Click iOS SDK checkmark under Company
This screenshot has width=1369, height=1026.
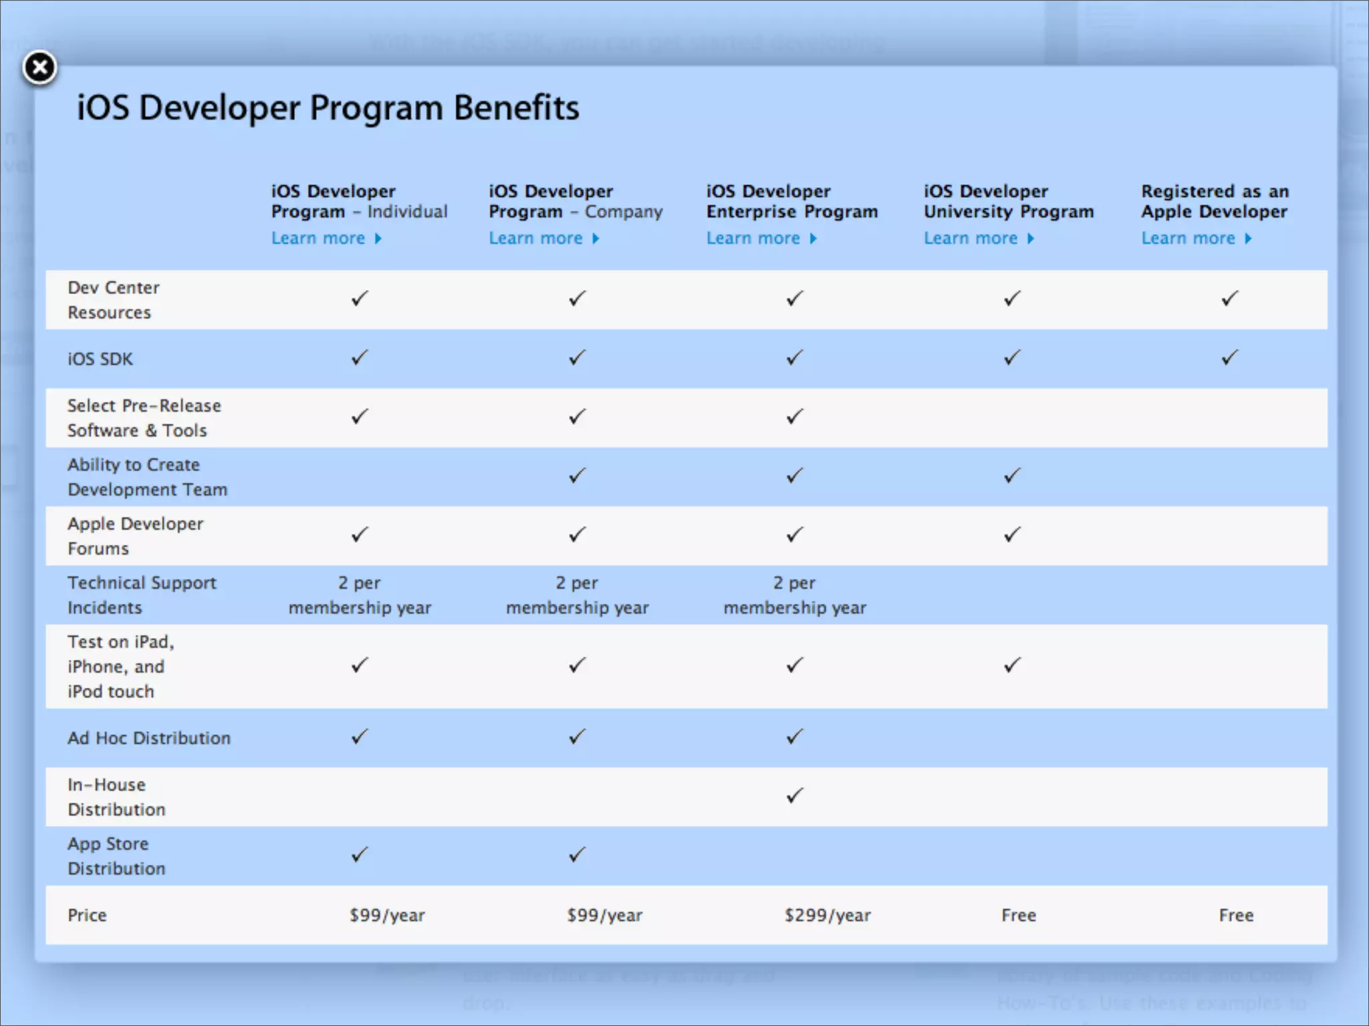pyautogui.click(x=578, y=357)
